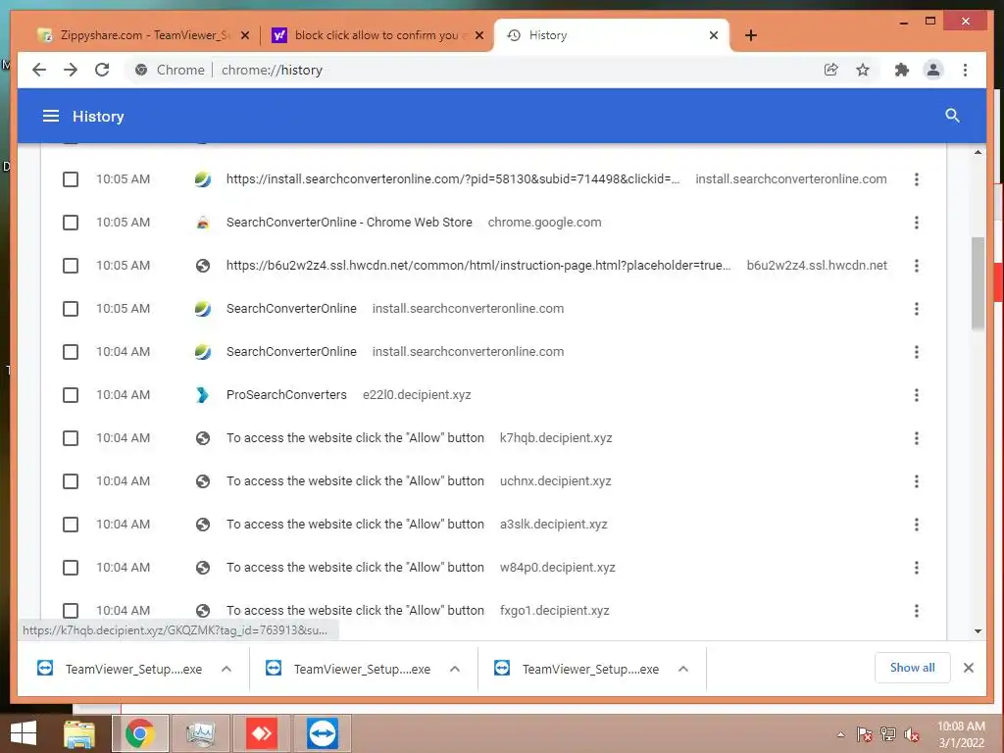1004x753 pixels.
Task: Expand options for first TeamViewer_Setup download
Action: click(x=226, y=669)
